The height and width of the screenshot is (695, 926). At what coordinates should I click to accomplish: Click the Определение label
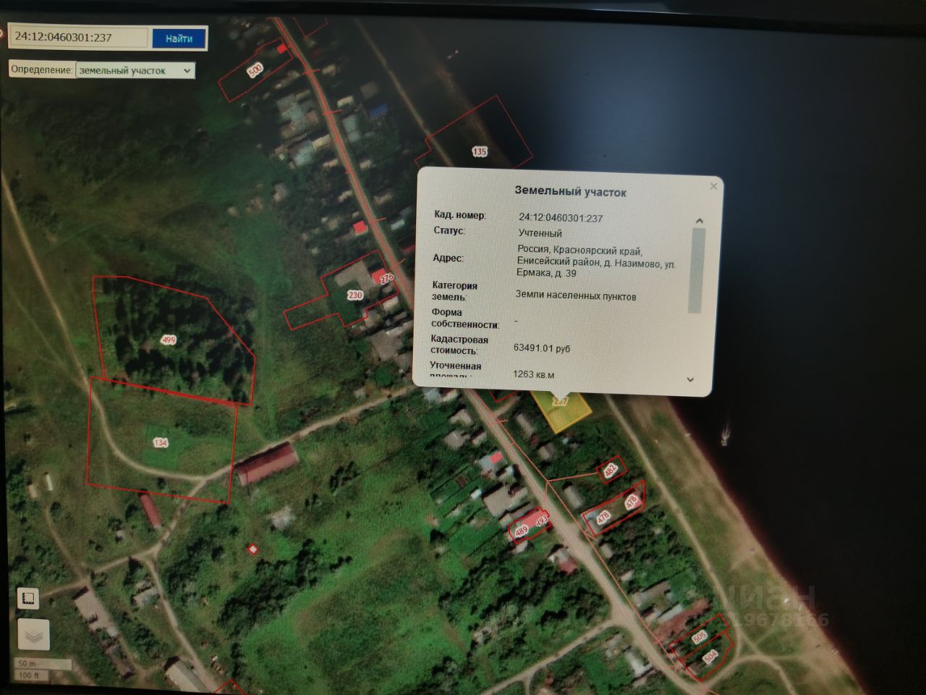click(x=42, y=69)
